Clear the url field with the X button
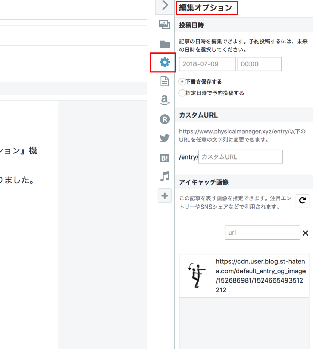 click(306, 233)
